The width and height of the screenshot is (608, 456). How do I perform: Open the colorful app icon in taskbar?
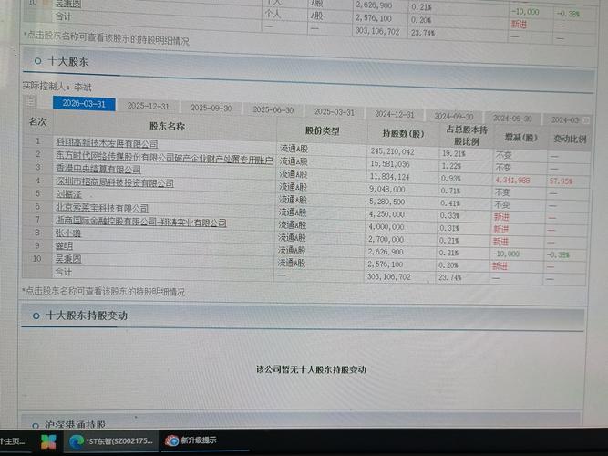coord(48,441)
